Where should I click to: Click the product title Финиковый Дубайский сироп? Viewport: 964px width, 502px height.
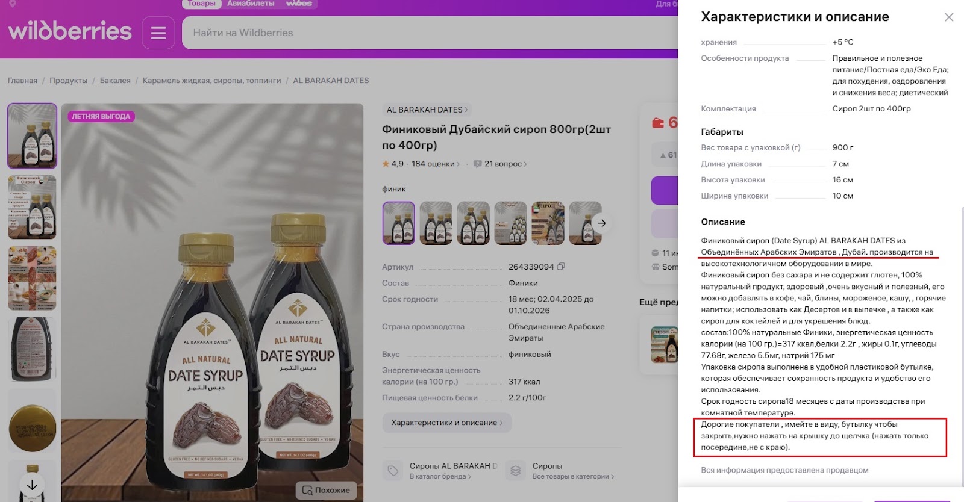click(x=496, y=137)
